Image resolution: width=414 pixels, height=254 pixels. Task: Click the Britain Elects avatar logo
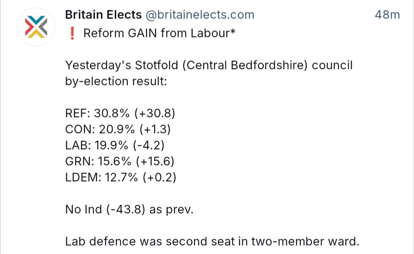click(x=34, y=28)
